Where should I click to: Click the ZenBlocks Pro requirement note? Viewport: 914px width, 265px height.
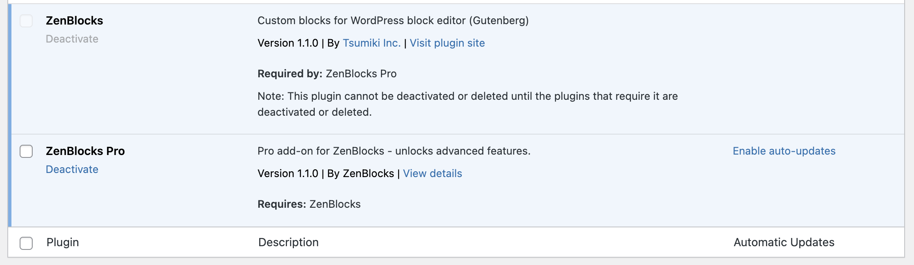[x=309, y=204]
